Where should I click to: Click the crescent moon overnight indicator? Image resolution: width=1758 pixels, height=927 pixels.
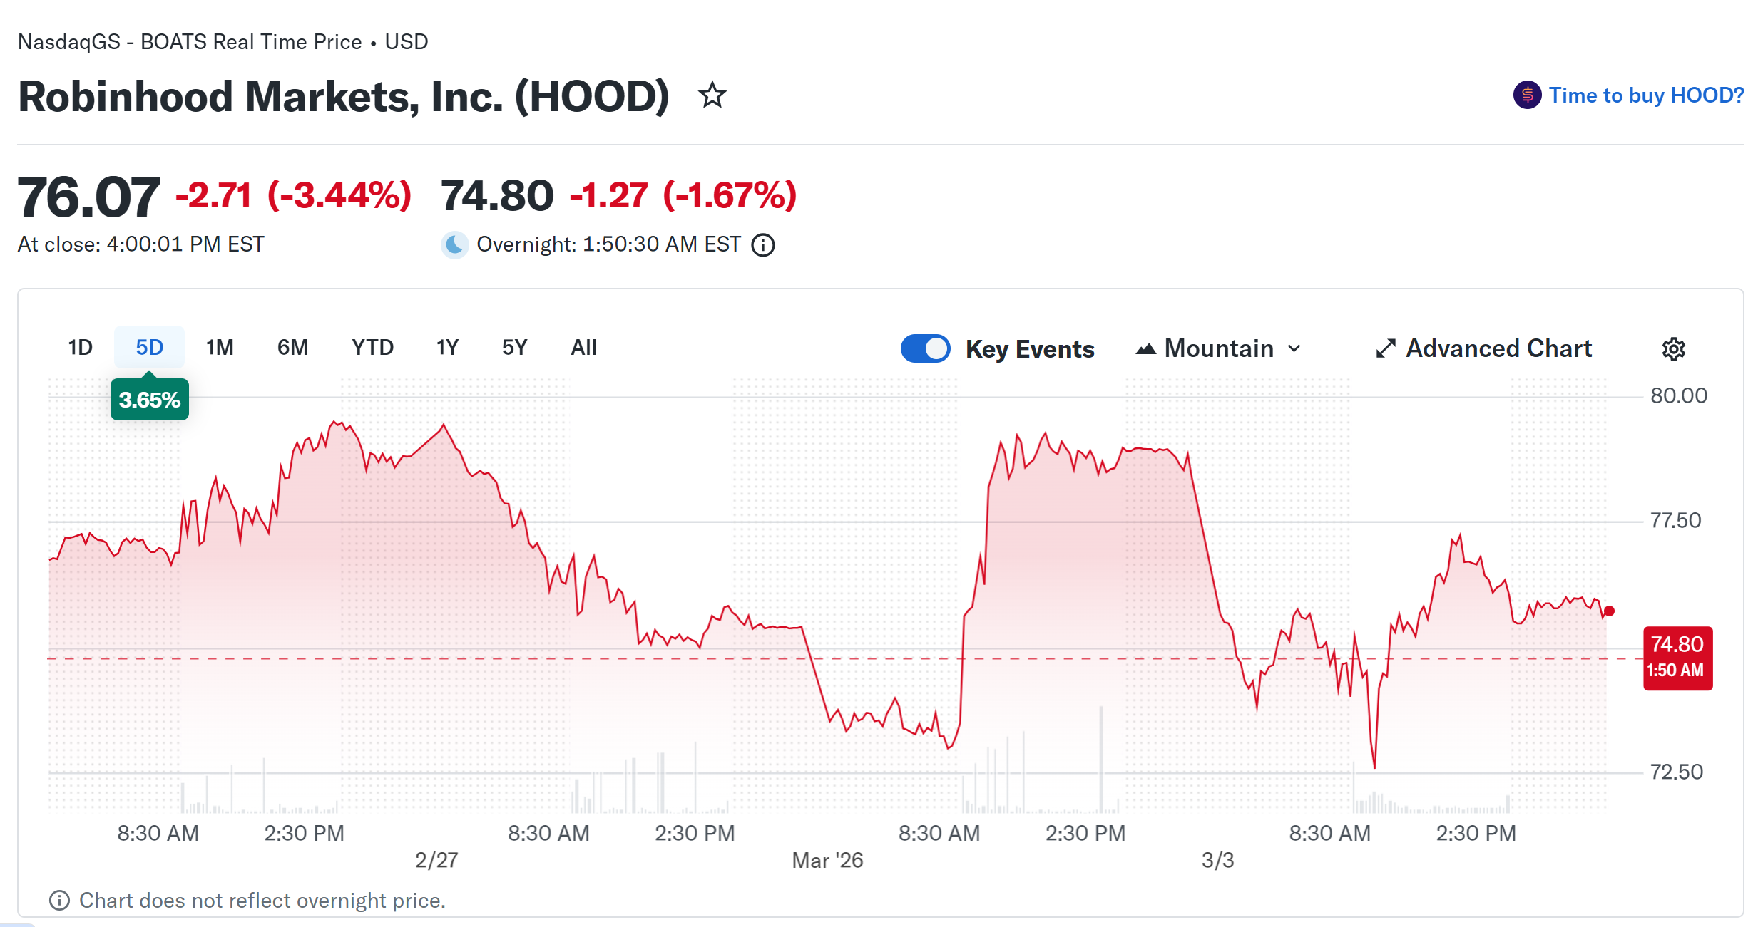click(x=454, y=245)
